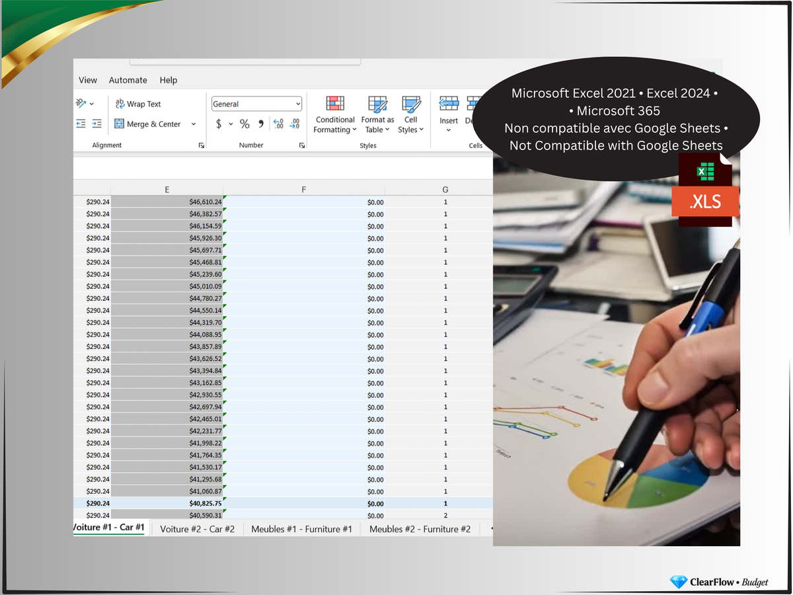Open Format as Table gallery
793x595 pixels.
click(377, 114)
